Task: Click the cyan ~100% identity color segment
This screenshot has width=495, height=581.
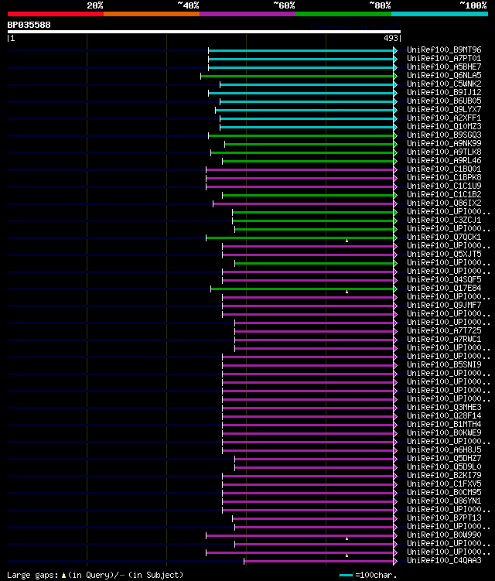Action: point(439,14)
